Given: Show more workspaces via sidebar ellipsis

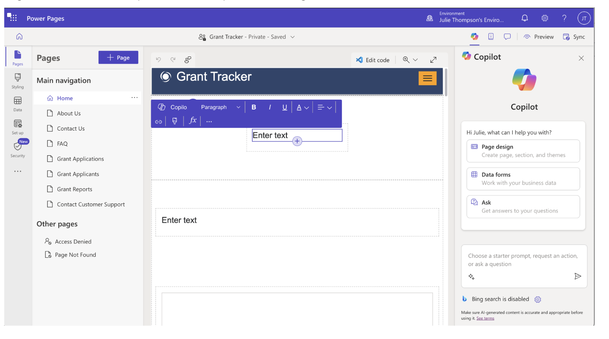Looking at the screenshot, I should 18,171.
